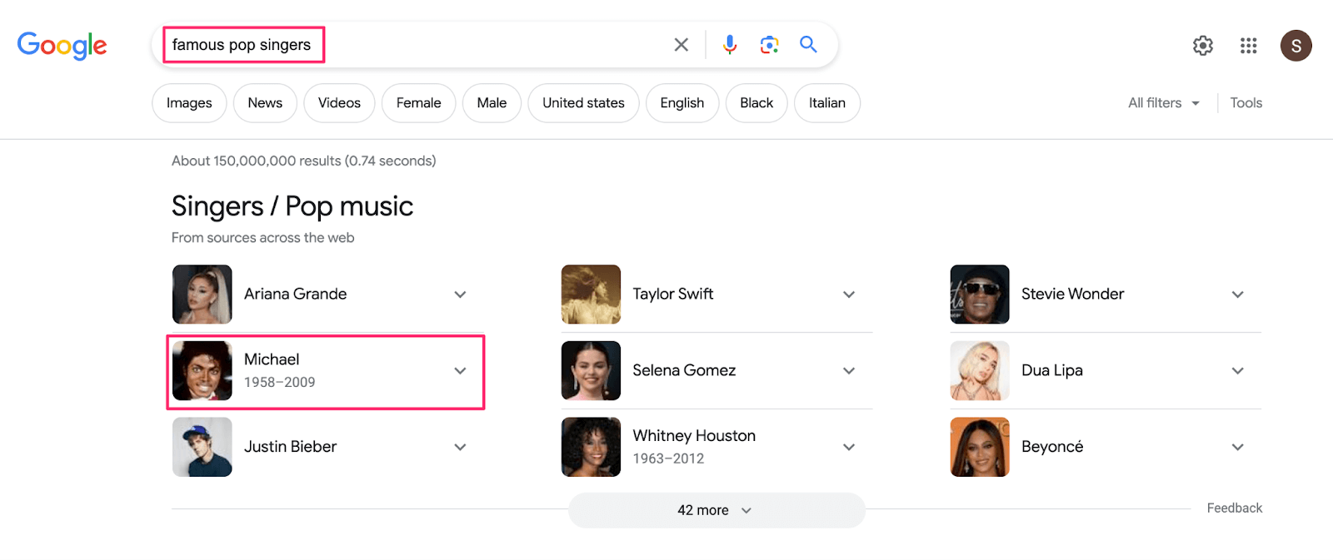Image resolution: width=1333 pixels, height=560 pixels.
Task: Apply the Black filter chip
Action: 756,103
